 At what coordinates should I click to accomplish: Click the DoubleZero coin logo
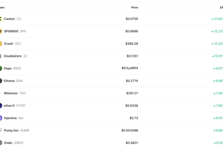1,56
